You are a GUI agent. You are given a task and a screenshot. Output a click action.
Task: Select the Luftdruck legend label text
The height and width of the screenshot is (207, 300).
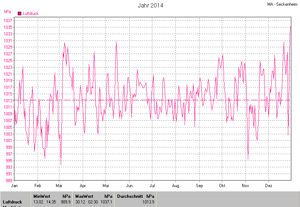(x=31, y=13)
